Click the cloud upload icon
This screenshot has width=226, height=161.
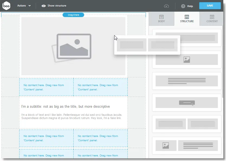(x=166, y=6)
